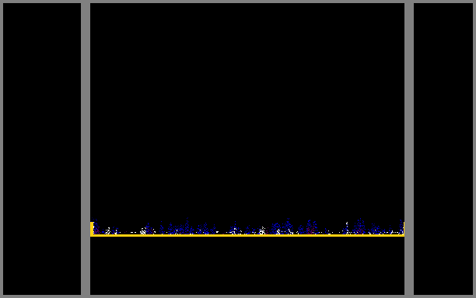The width and height of the screenshot is (476, 298).
Task: Click the gray bottom border under the center panel
Action: tap(247, 296)
